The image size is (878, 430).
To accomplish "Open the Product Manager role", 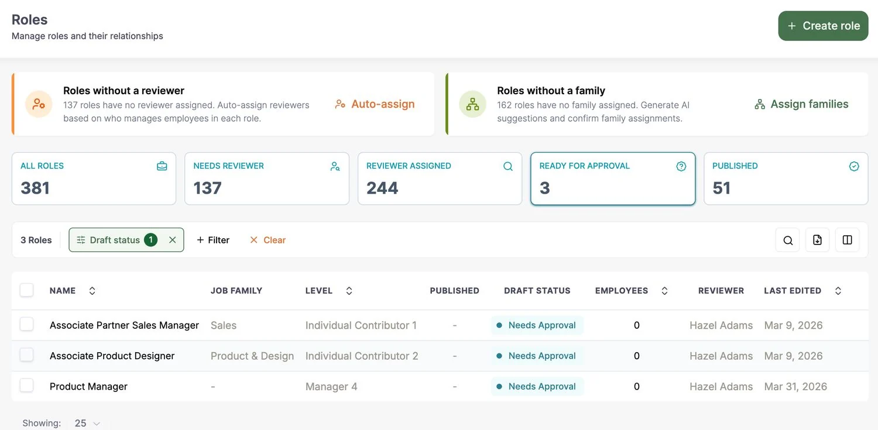I will (88, 386).
